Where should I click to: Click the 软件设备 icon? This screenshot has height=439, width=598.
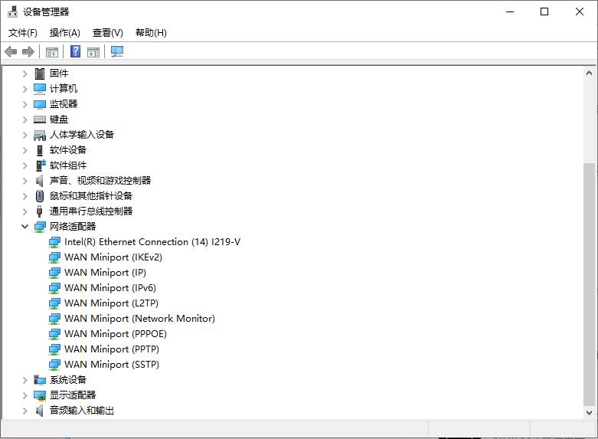pyautogui.click(x=40, y=150)
